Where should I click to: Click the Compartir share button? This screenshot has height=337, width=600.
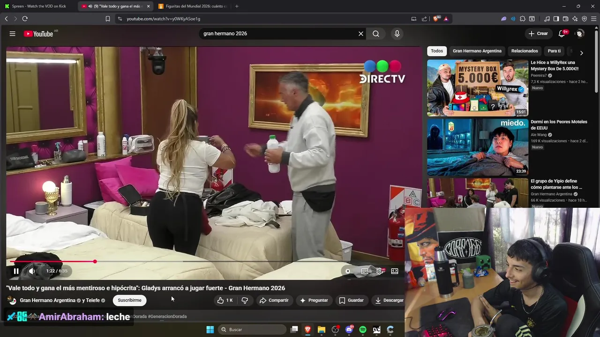point(274,300)
